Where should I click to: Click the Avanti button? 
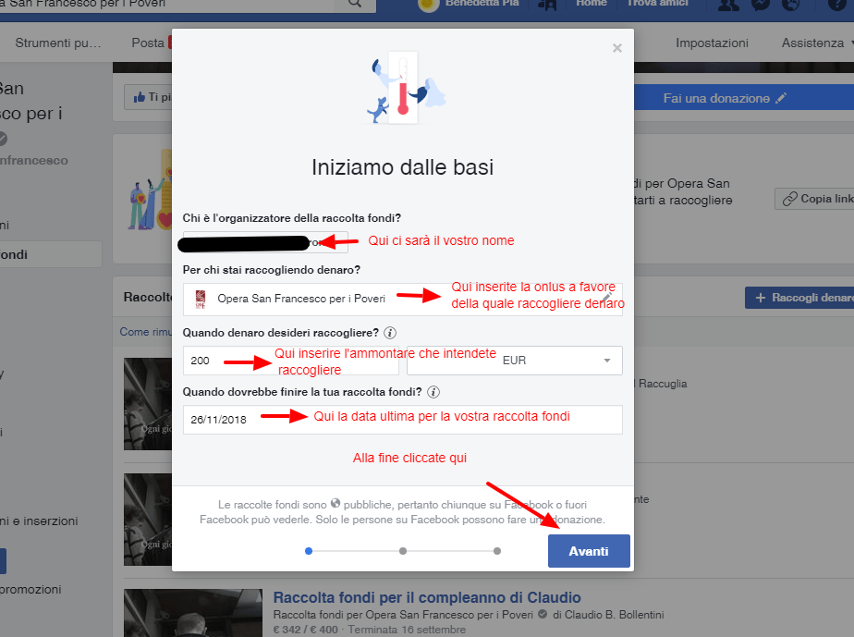[589, 551]
